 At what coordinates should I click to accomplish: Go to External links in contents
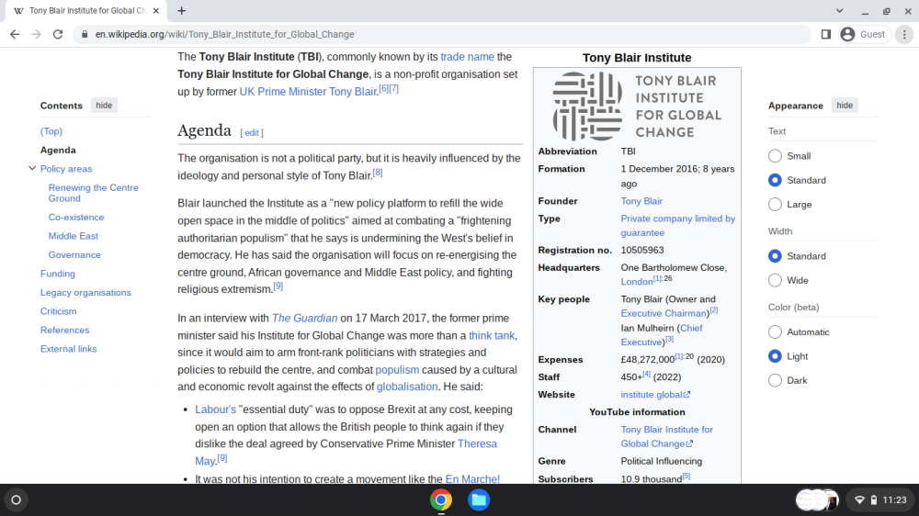[x=69, y=349]
